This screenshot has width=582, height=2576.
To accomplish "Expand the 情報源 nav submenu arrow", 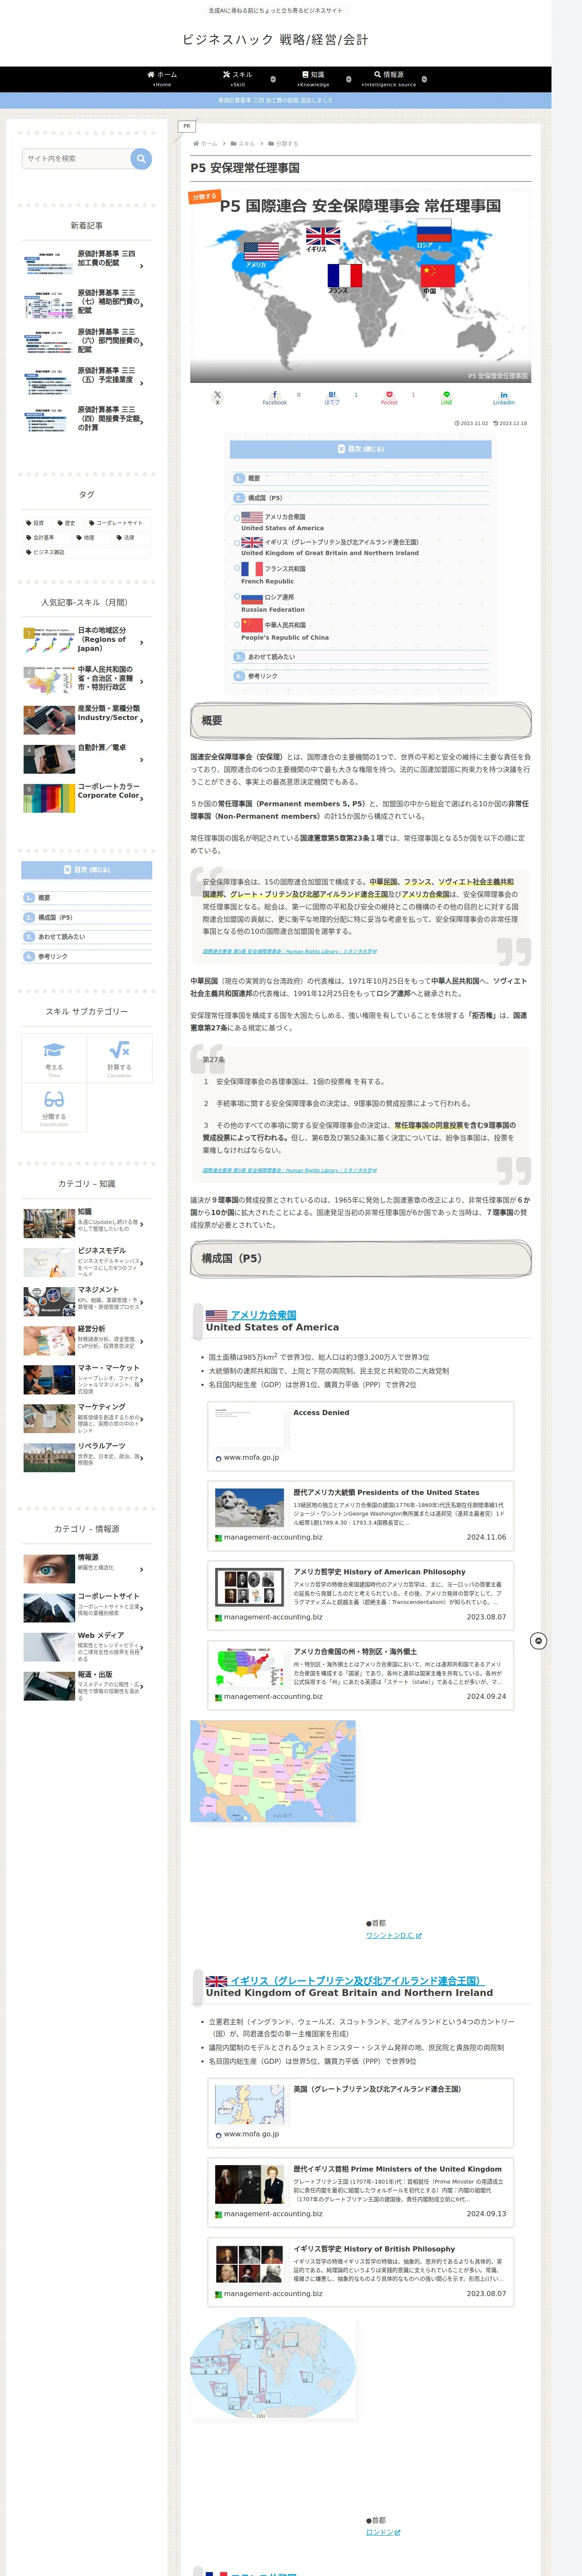I will point(424,79).
